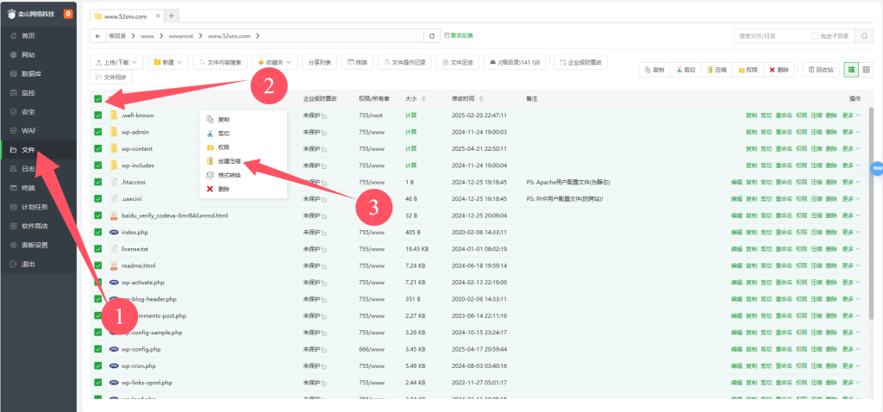Click the back arrow in path bar
Image resolution: width=883 pixels, height=412 pixels.
(97, 35)
